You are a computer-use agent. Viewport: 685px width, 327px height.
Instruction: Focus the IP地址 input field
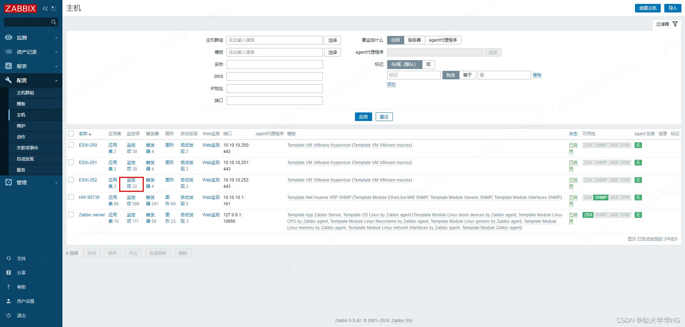tap(275, 89)
